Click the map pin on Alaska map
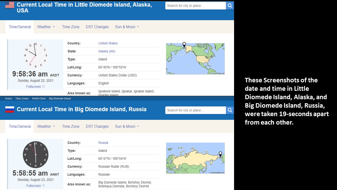Viewport: 337px width, 190px height. 184,45
